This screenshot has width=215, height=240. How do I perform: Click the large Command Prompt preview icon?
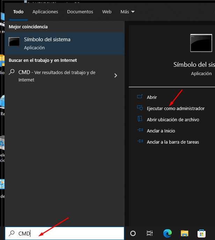[201, 43]
